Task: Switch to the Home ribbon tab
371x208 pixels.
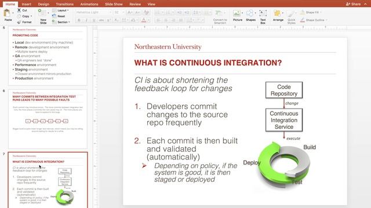Action: (x=10, y=4)
